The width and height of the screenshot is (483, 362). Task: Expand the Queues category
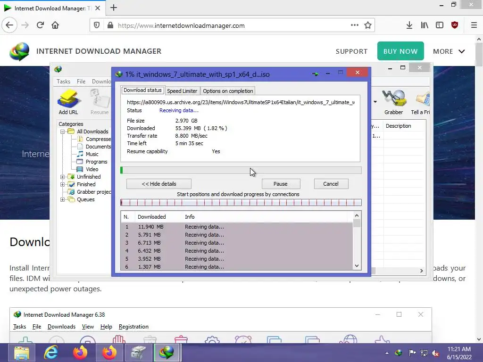click(x=63, y=199)
